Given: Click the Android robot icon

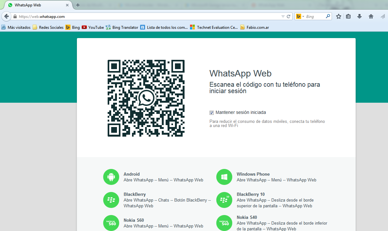Looking at the screenshot, I should [111, 177].
